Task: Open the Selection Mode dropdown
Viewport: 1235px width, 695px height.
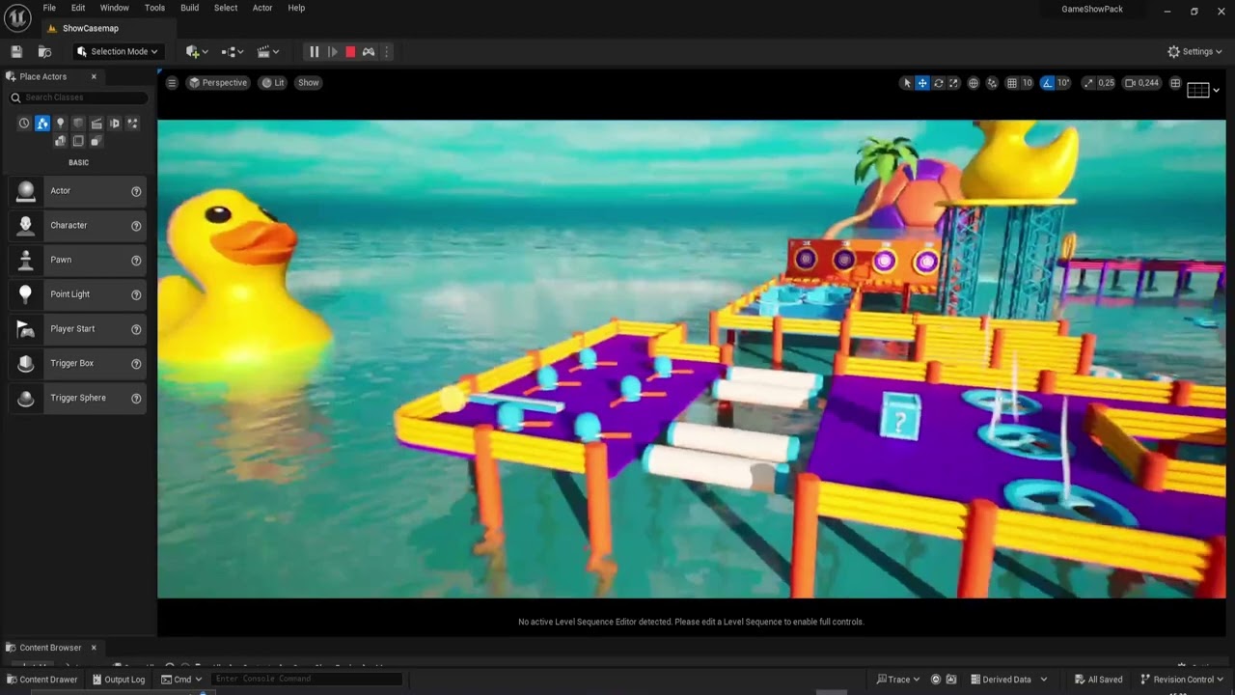Action: (117, 51)
